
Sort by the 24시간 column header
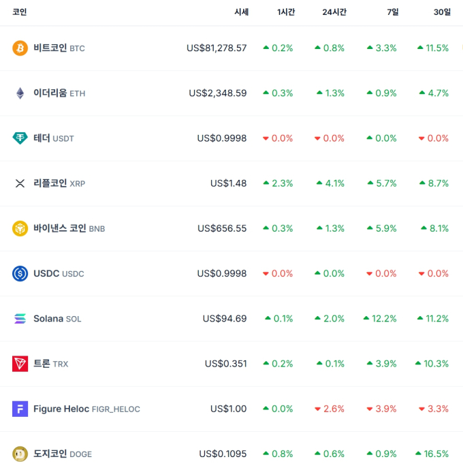[334, 12]
